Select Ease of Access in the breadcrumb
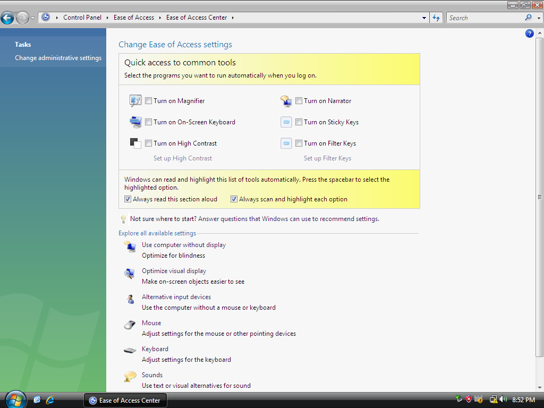The width and height of the screenshot is (544, 408). pos(133,18)
